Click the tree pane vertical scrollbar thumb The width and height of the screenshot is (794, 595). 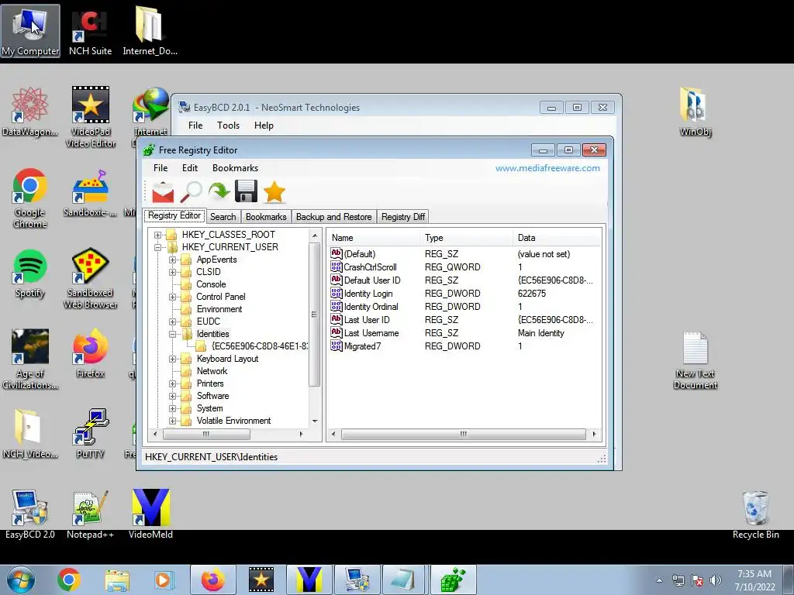315,315
